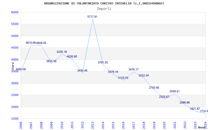
Task: Click the Importi chart subtitle
Action: (104, 9)
